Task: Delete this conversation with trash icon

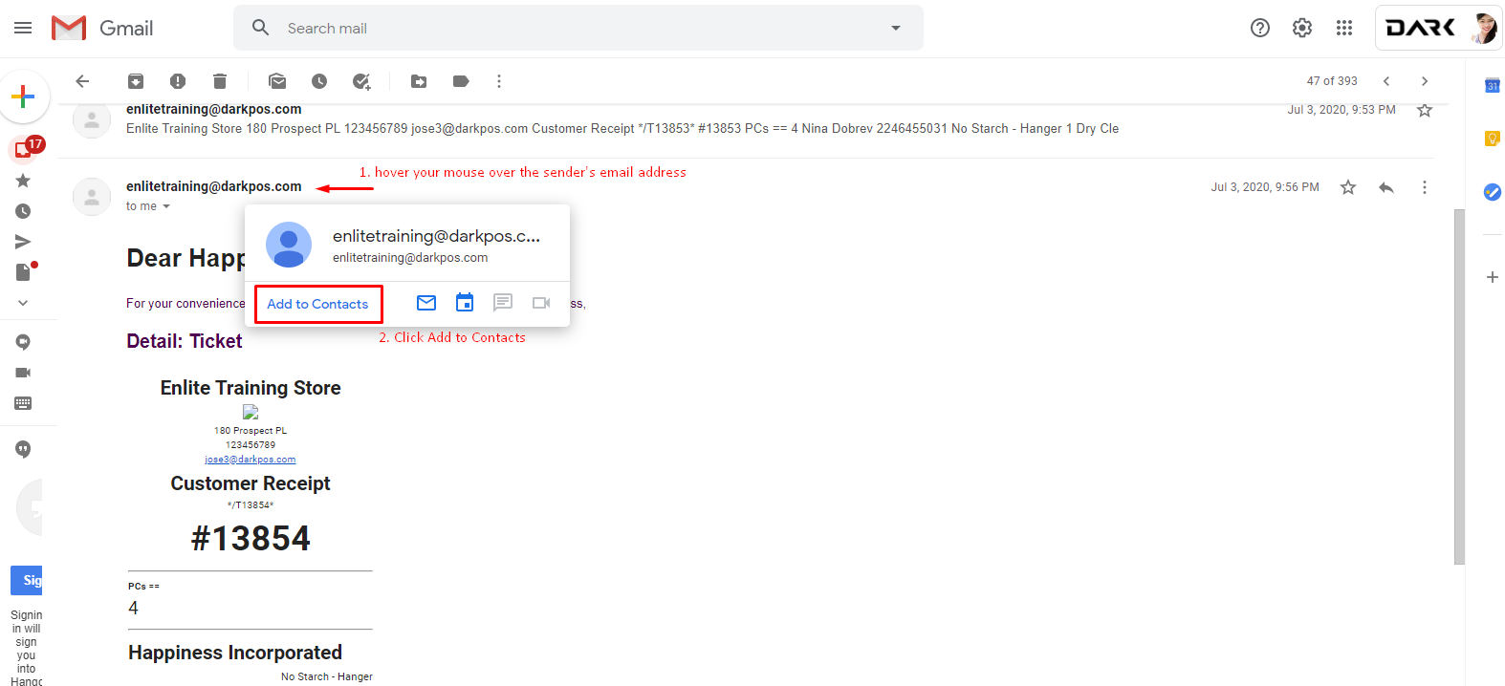Action: coord(220,81)
